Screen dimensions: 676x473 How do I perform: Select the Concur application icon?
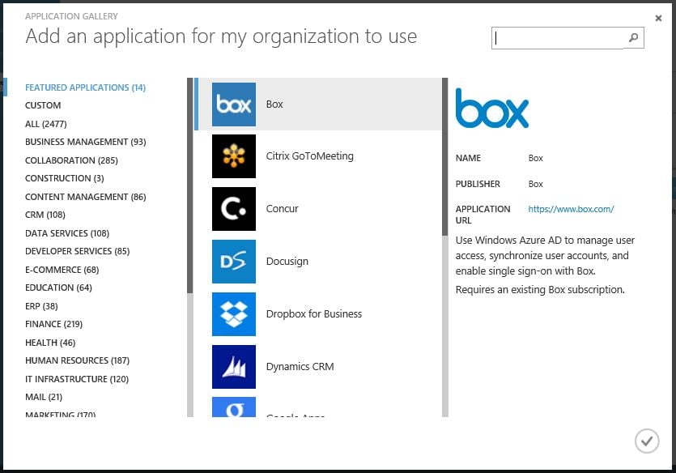[233, 209]
